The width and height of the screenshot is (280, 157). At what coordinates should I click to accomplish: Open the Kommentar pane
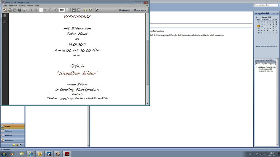(140, 10)
